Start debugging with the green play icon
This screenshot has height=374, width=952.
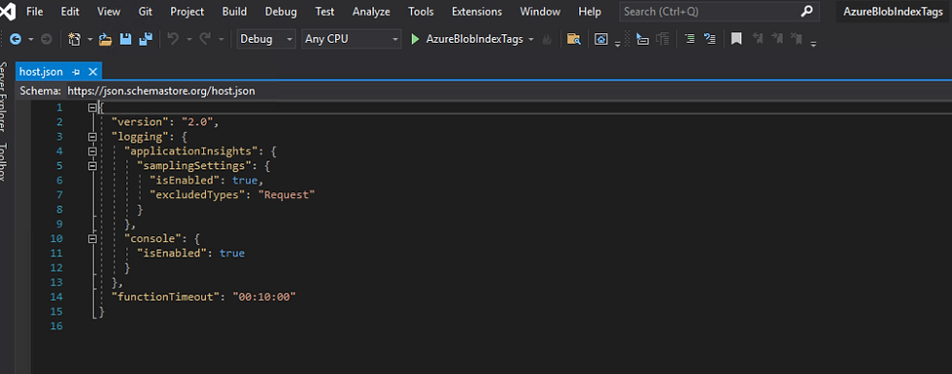point(416,39)
